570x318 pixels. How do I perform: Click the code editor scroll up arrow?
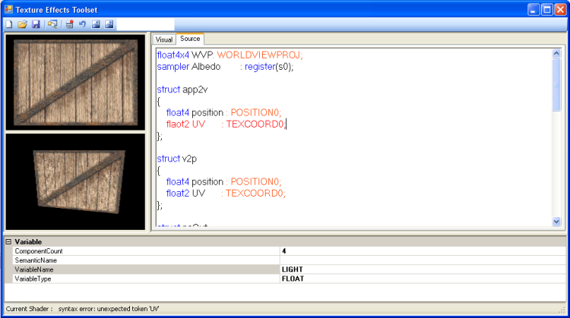556,54
